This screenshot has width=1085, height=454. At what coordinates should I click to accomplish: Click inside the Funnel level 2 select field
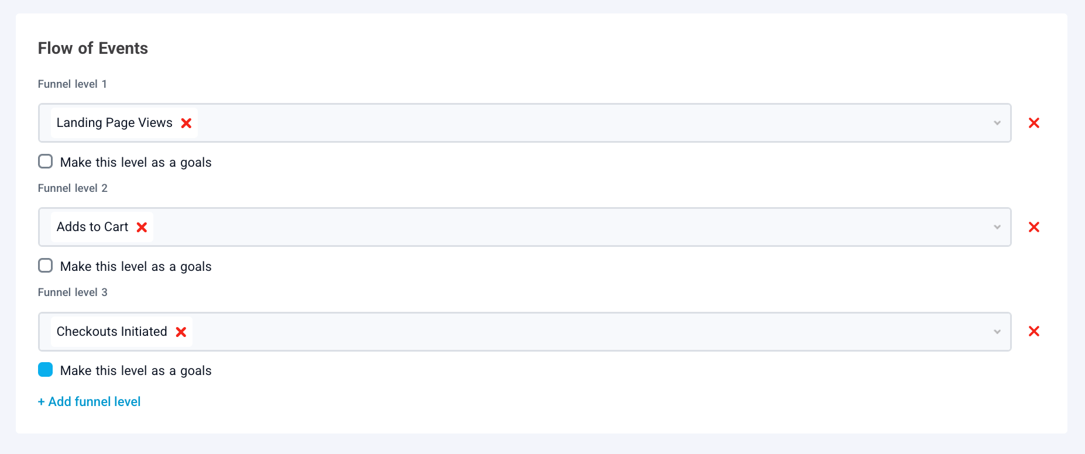click(x=585, y=227)
